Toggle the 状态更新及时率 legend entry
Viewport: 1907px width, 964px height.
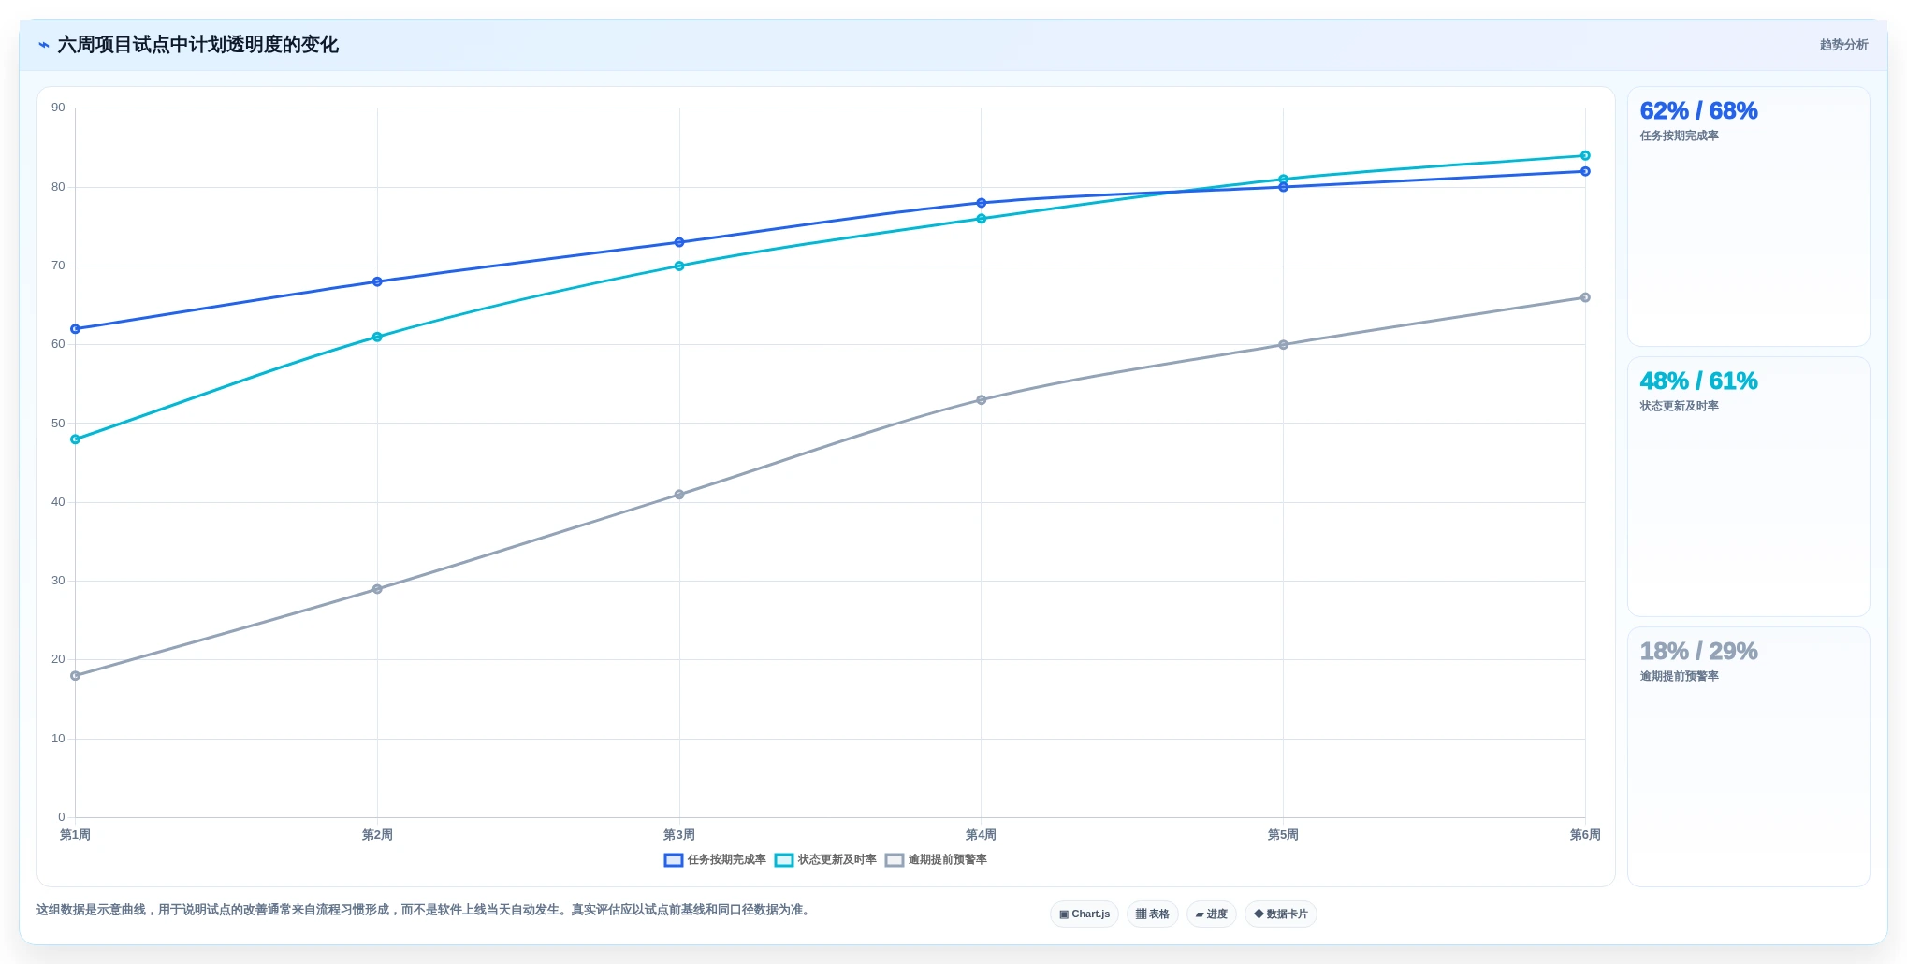pyautogui.click(x=825, y=860)
